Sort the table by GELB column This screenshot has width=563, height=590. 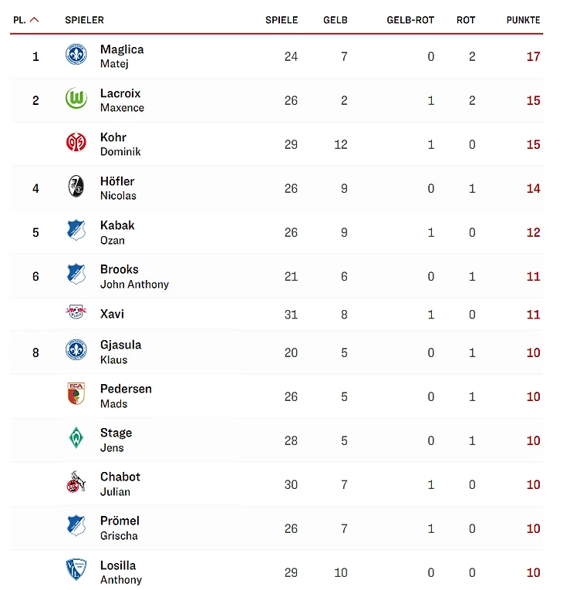(335, 20)
